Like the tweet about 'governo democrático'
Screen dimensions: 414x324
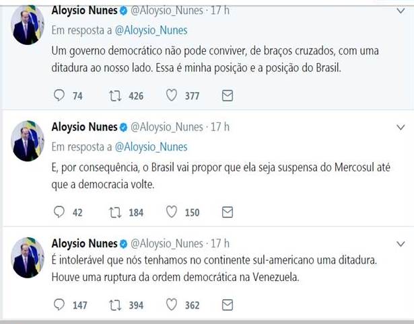(171, 96)
